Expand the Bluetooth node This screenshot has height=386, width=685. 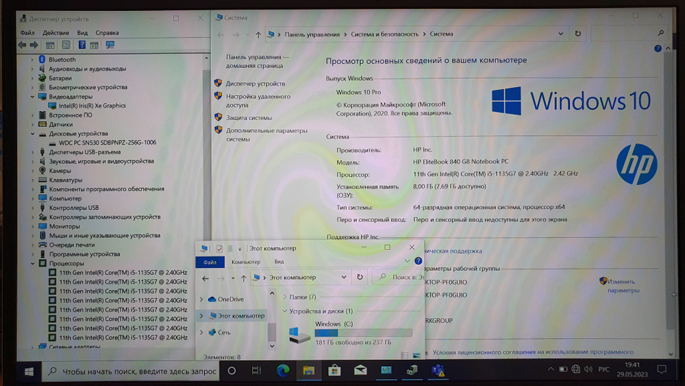pos(32,60)
